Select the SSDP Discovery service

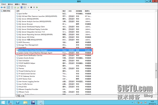[54, 42]
